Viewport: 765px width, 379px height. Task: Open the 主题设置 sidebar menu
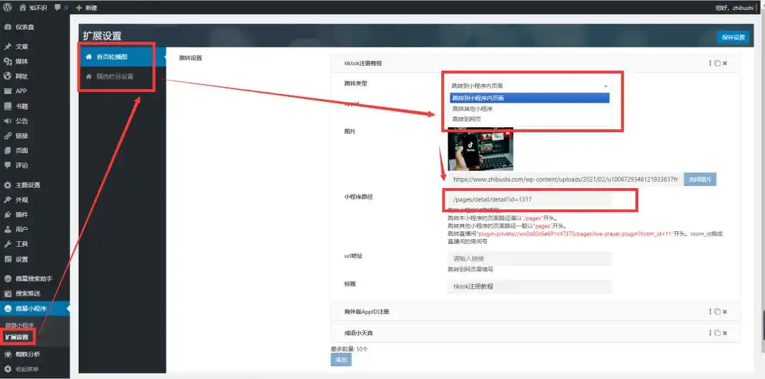[x=28, y=185]
